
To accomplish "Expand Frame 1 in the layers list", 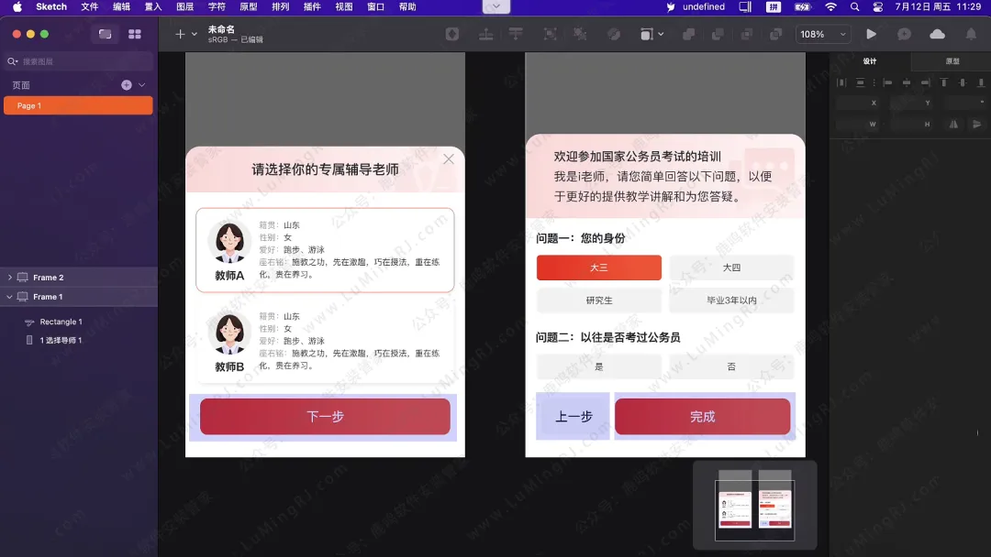I will coord(8,296).
